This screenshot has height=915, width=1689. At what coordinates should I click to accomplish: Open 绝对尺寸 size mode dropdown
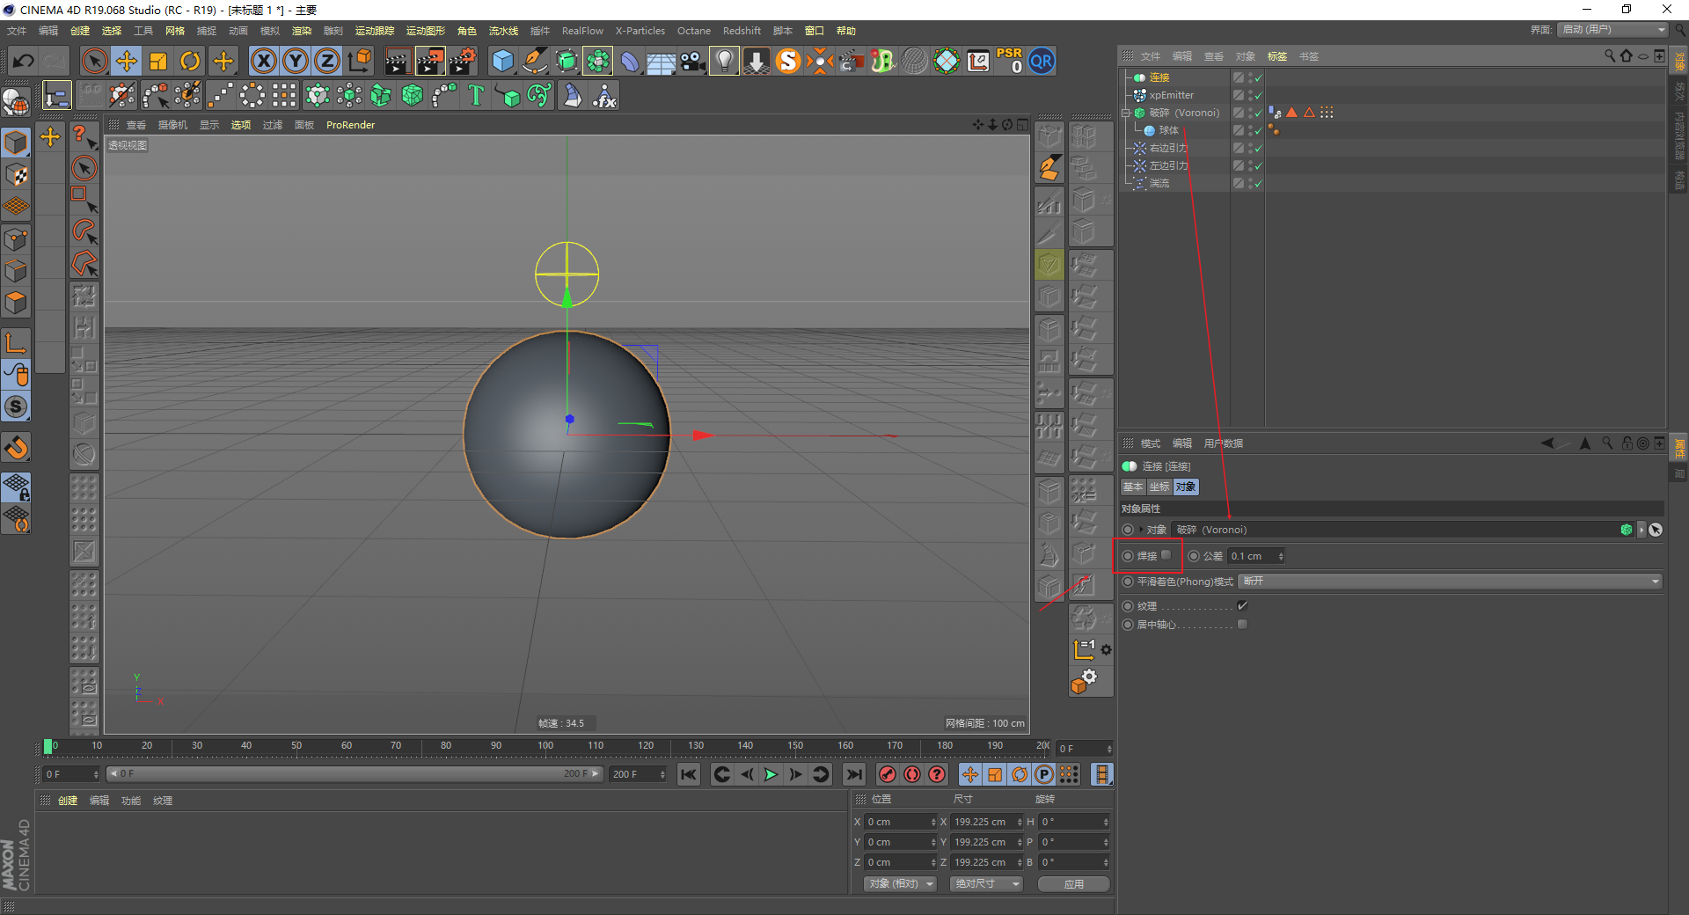tap(986, 883)
